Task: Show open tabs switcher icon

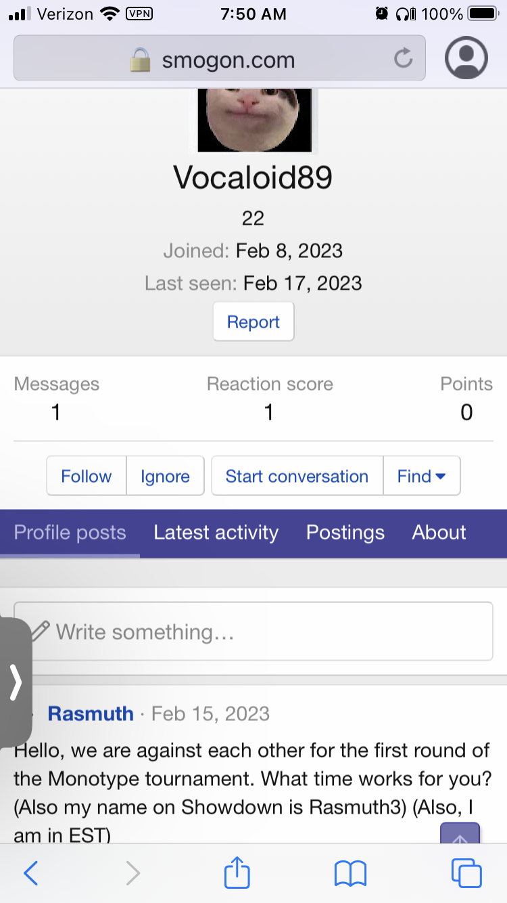Action: click(466, 873)
